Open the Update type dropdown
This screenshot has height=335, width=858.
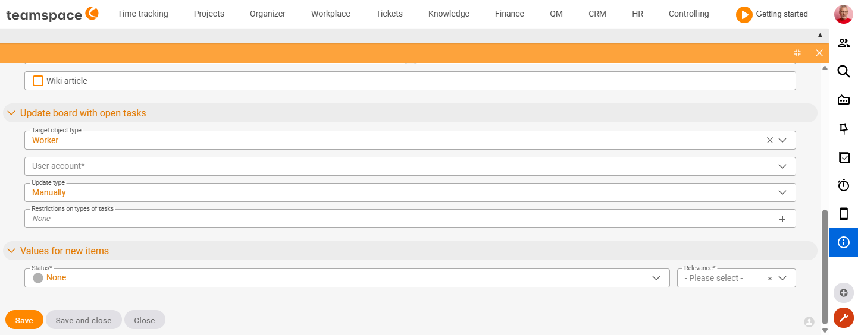coord(410,192)
